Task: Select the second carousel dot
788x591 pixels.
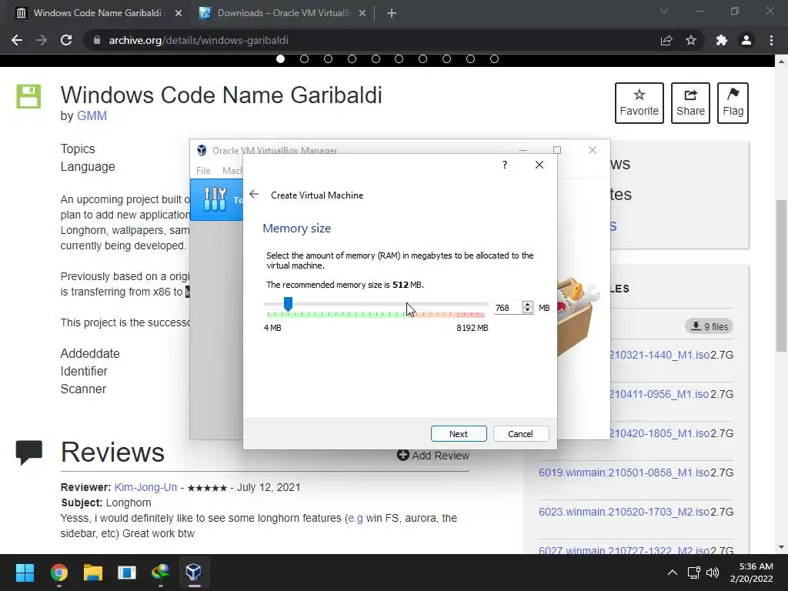Action: click(304, 58)
